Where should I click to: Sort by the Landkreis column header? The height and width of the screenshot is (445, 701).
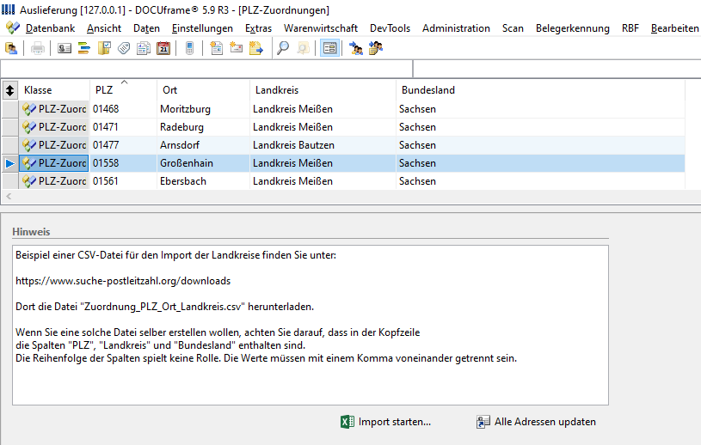pos(323,90)
